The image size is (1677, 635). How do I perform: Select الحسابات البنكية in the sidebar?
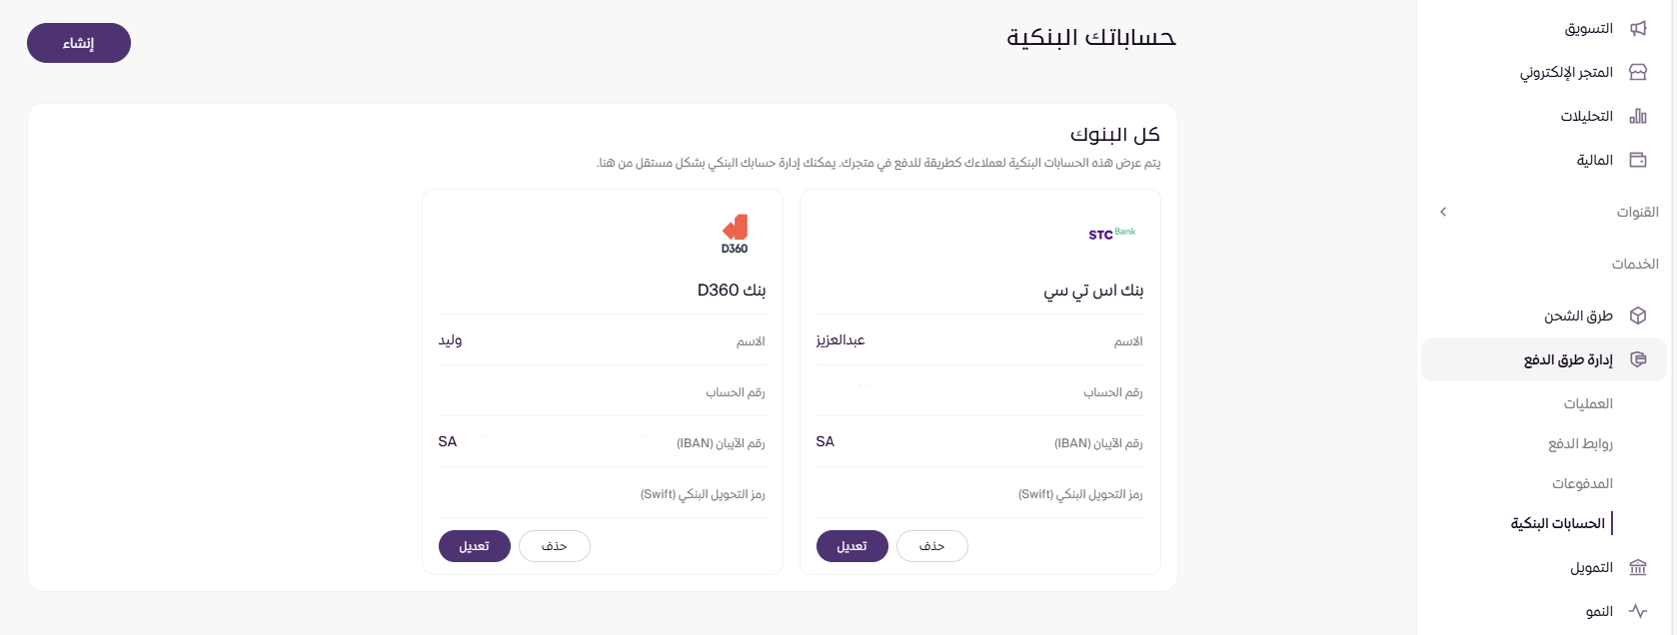tap(1557, 523)
